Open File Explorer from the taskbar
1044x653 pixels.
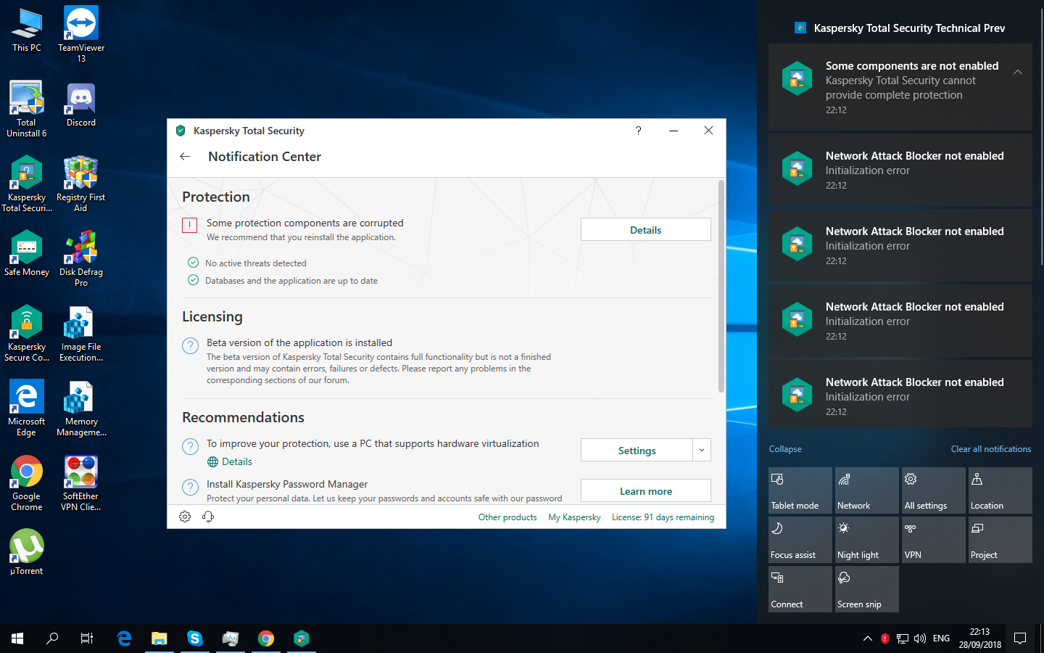[x=159, y=638]
